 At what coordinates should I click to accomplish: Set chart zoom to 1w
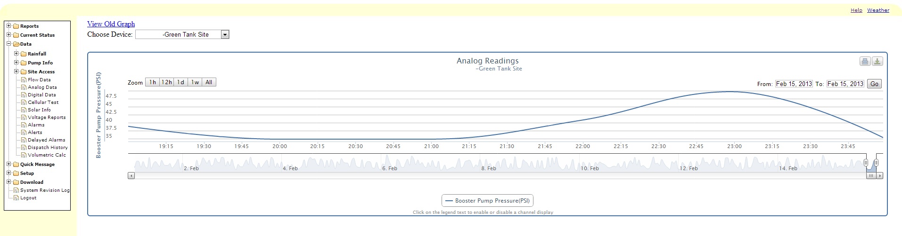click(195, 82)
